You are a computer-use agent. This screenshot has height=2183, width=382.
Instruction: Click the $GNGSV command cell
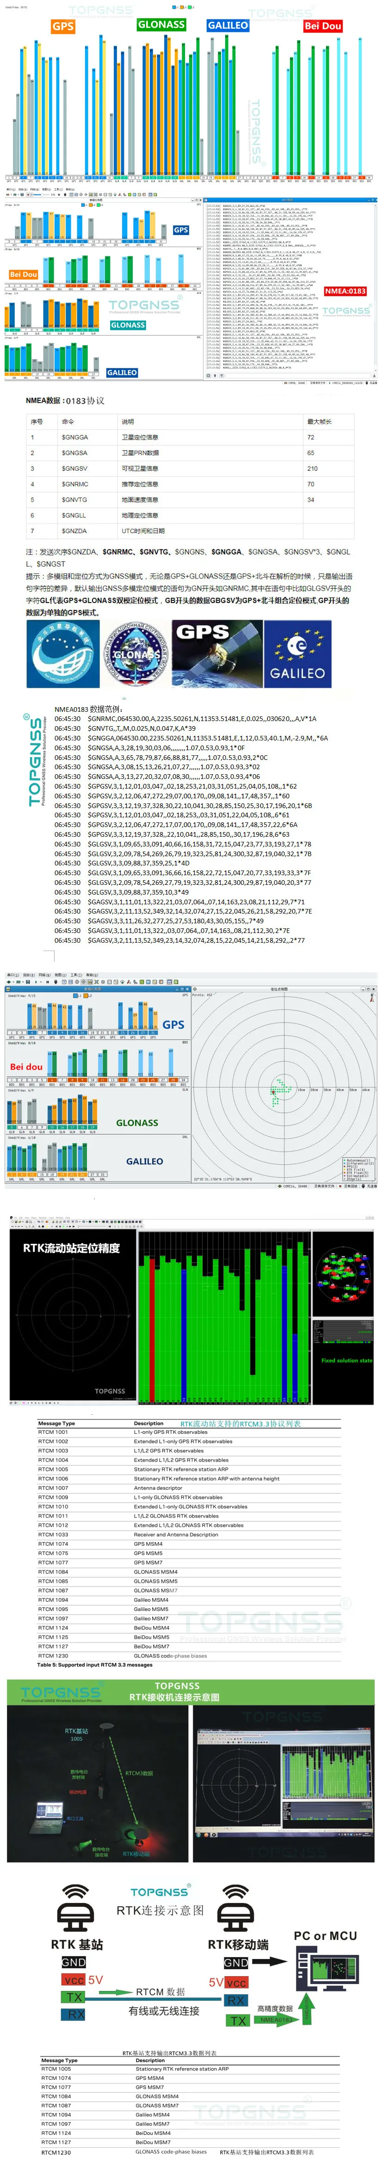pyautogui.click(x=74, y=469)
